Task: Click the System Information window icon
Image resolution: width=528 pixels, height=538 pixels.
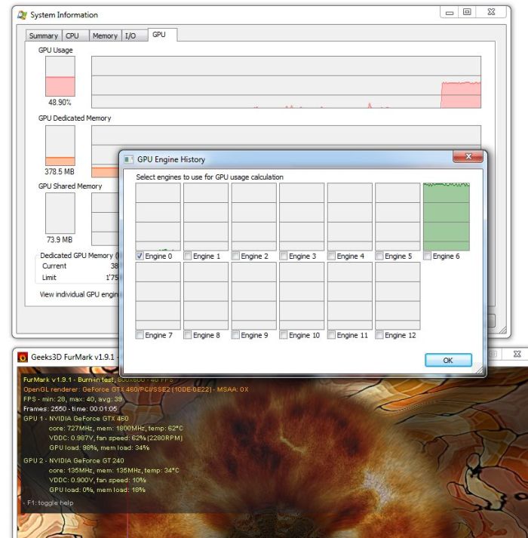Action: tap(23, 15)
